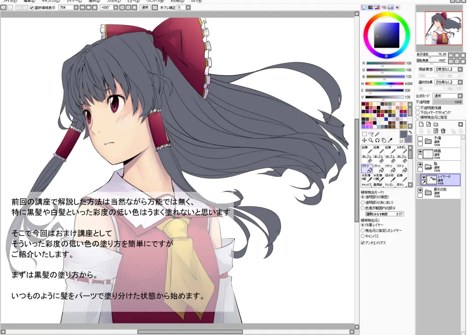467x335 pixels.
Task: Open the rotation angle dropdown in toolbar
Action: (116, 7)
